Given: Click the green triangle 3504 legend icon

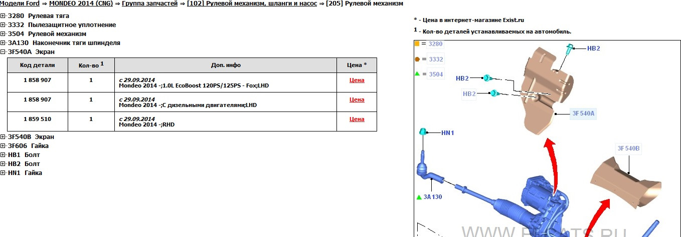Looking at the screenshot, I should click(x=417, y=74).
